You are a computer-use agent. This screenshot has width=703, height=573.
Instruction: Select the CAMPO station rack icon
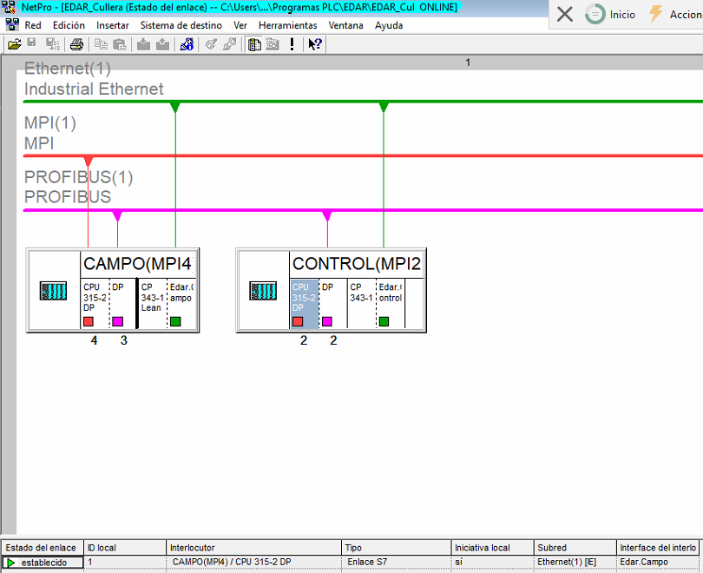53,291
